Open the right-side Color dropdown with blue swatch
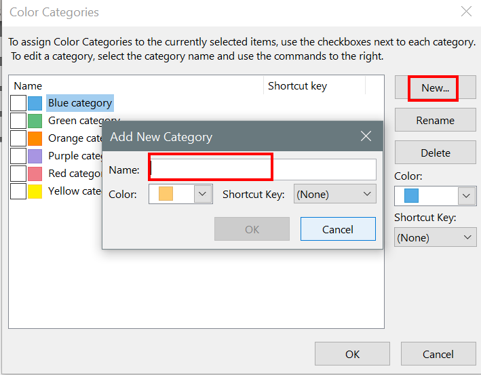The height and width of the screenshot is (375, 481). [465, 197]
